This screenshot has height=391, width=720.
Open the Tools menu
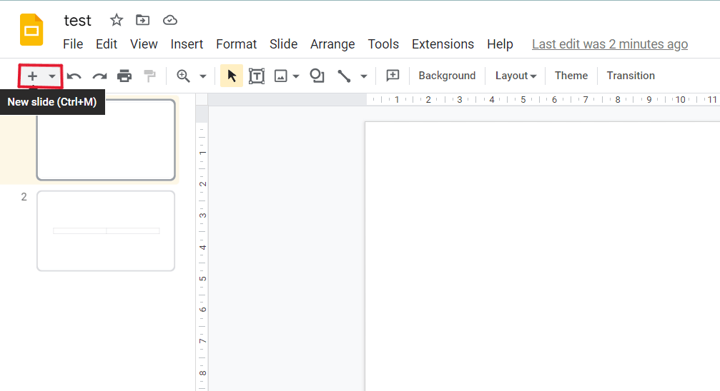tap(383, 44)
